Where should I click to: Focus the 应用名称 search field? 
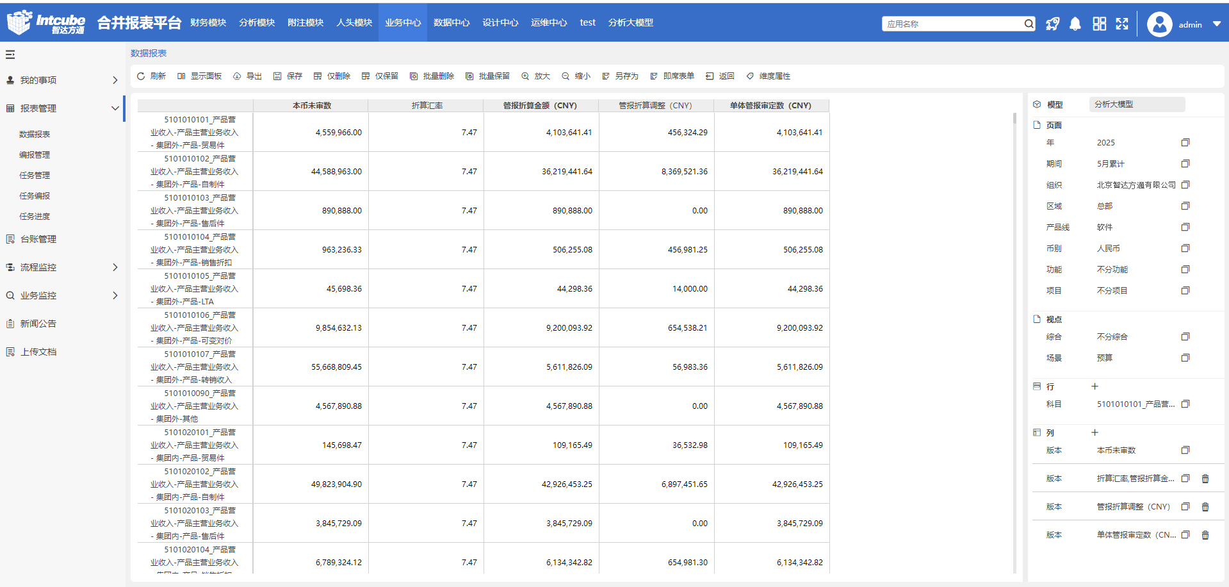[x=953, y=24]
